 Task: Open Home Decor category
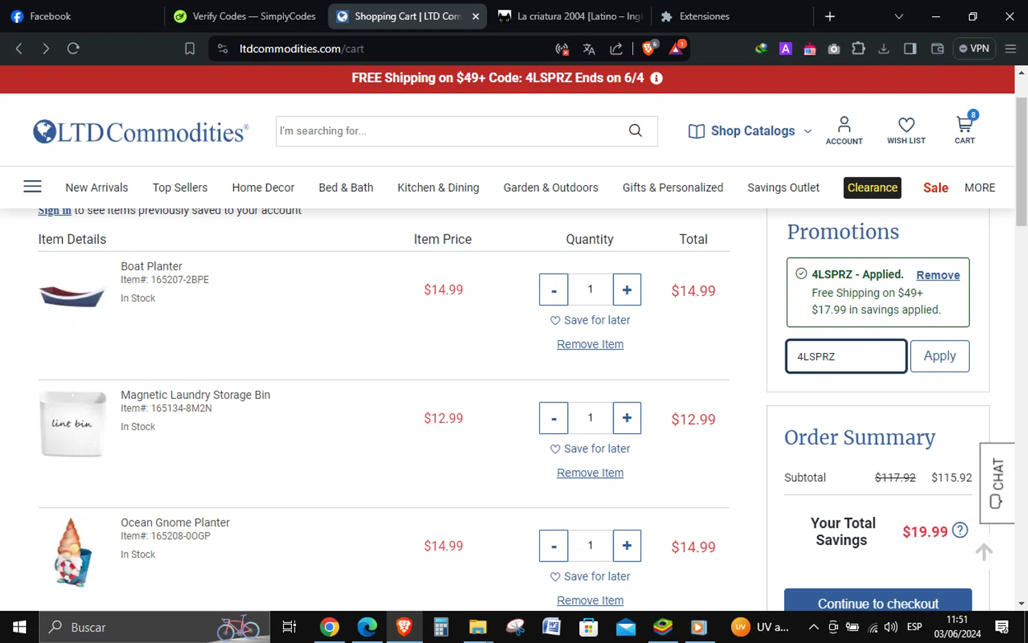(263, 188)
